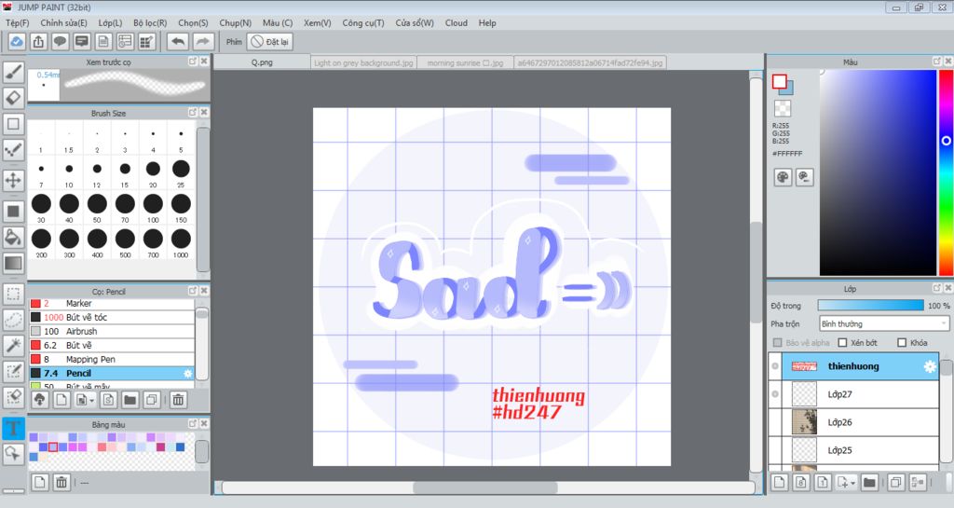Image resolution: width=954 pixels, height=508 pixels.
Task: Select the Lasso selection tool
Action: (x=13, y=320)
